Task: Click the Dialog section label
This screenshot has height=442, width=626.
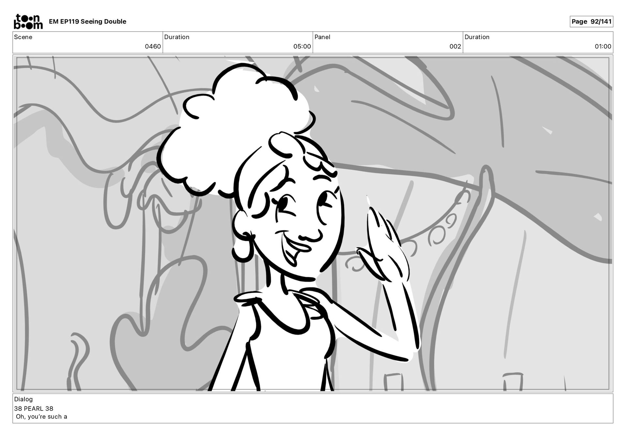Action: coord(23,399)
